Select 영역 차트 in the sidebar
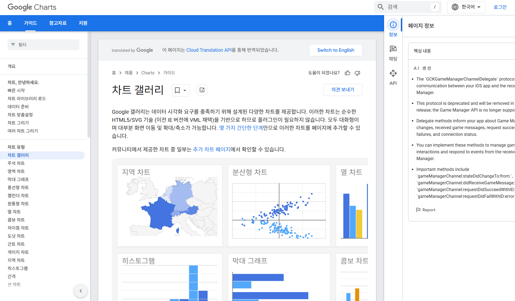This screenshot has width=515, height=301. [x=16, y=171]
